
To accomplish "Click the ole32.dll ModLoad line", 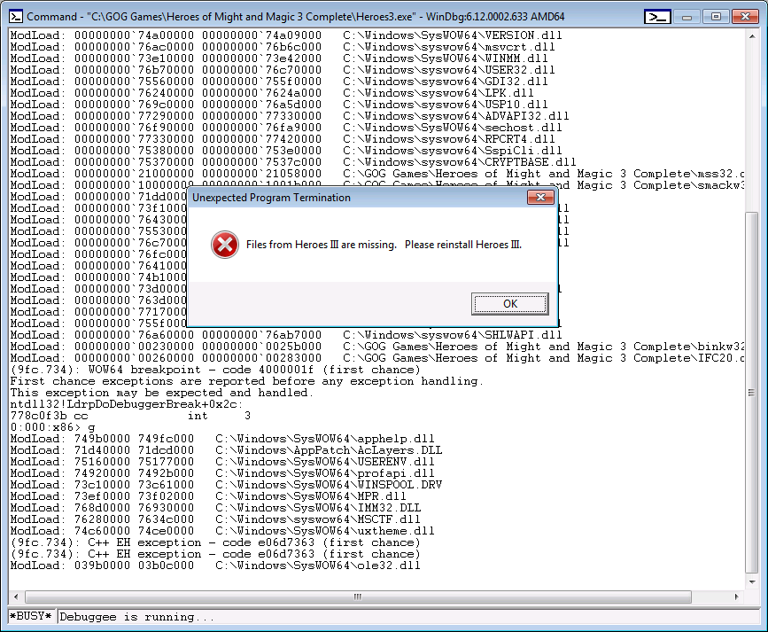I will [215, 566].
